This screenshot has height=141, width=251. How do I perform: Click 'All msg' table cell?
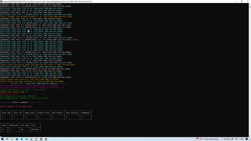click(25, 125)
